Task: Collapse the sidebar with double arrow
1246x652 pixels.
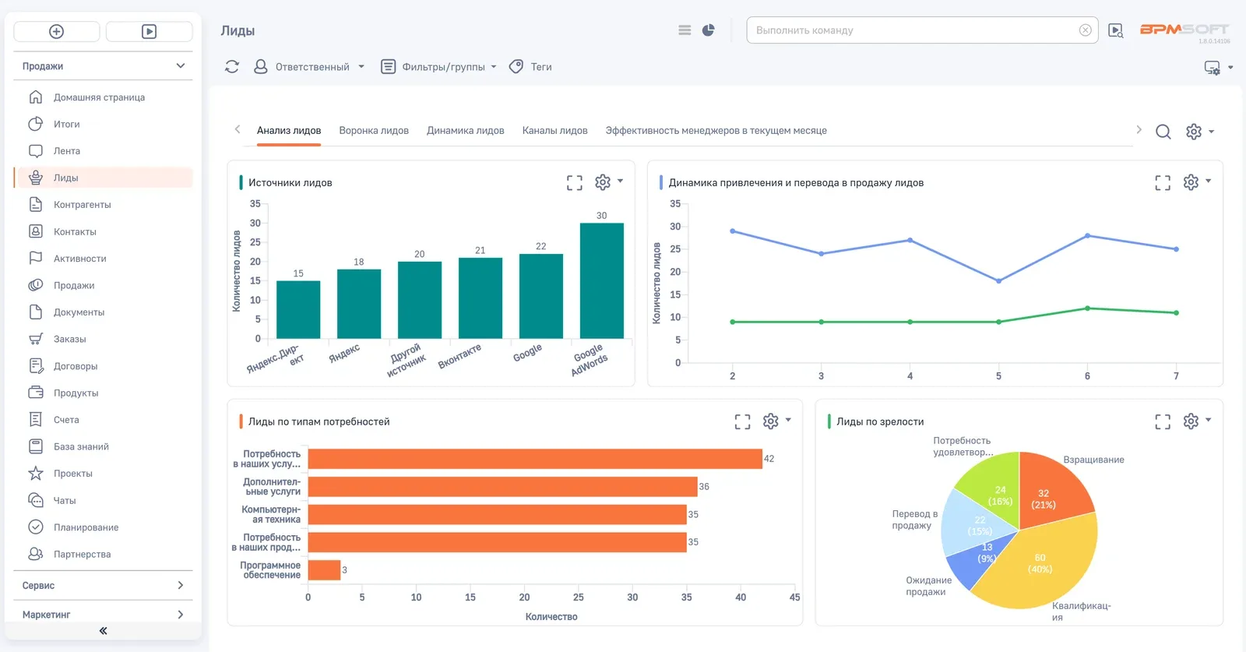Action: (103, 631)
